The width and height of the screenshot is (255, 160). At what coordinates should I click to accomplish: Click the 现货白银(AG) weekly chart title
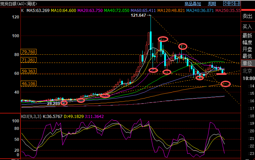(x=18, y=4)
